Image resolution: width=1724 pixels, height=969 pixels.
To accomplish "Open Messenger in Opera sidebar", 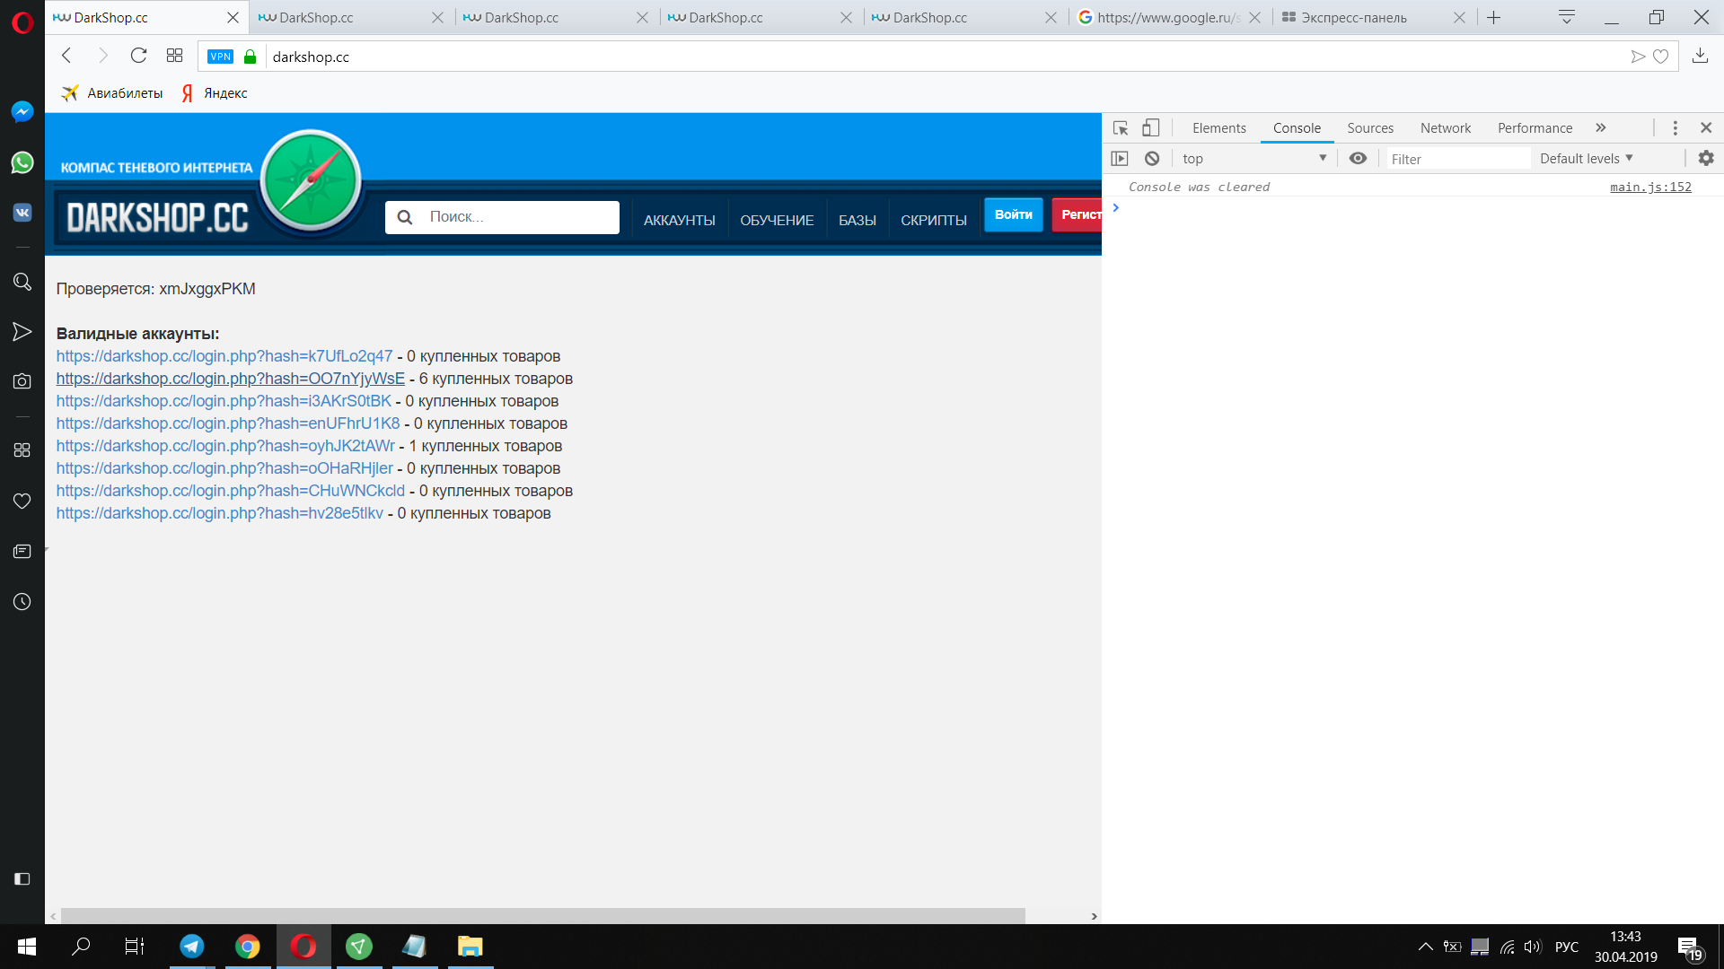I will [22, 111].
